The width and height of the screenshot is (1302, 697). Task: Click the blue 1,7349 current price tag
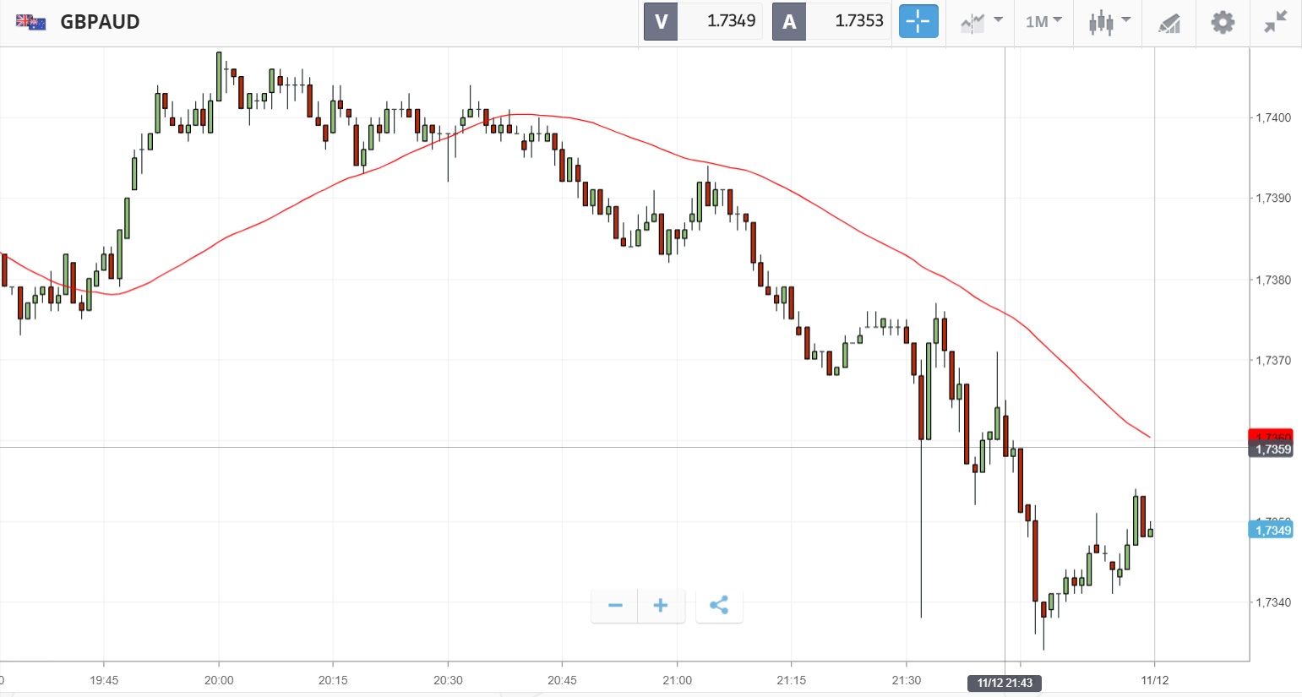(x=1271, y=530)
